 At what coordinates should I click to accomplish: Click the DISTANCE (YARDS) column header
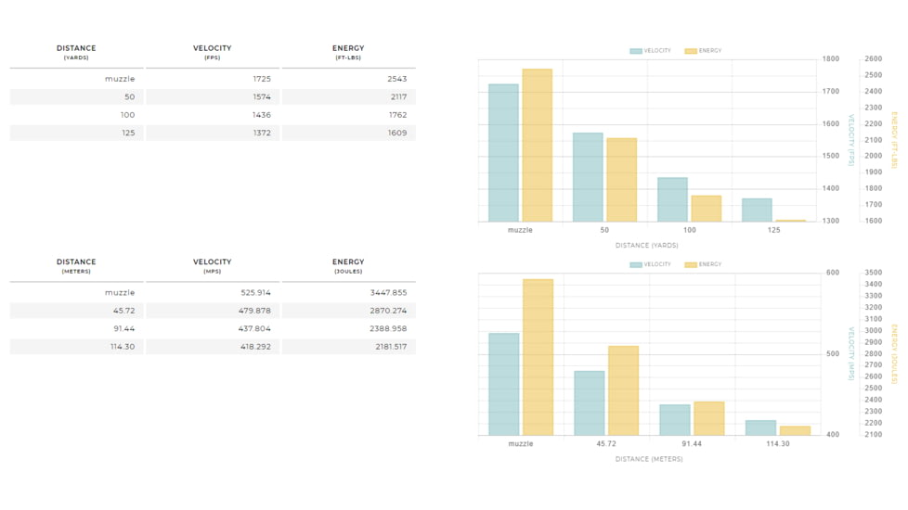click(x=76, y=52)
